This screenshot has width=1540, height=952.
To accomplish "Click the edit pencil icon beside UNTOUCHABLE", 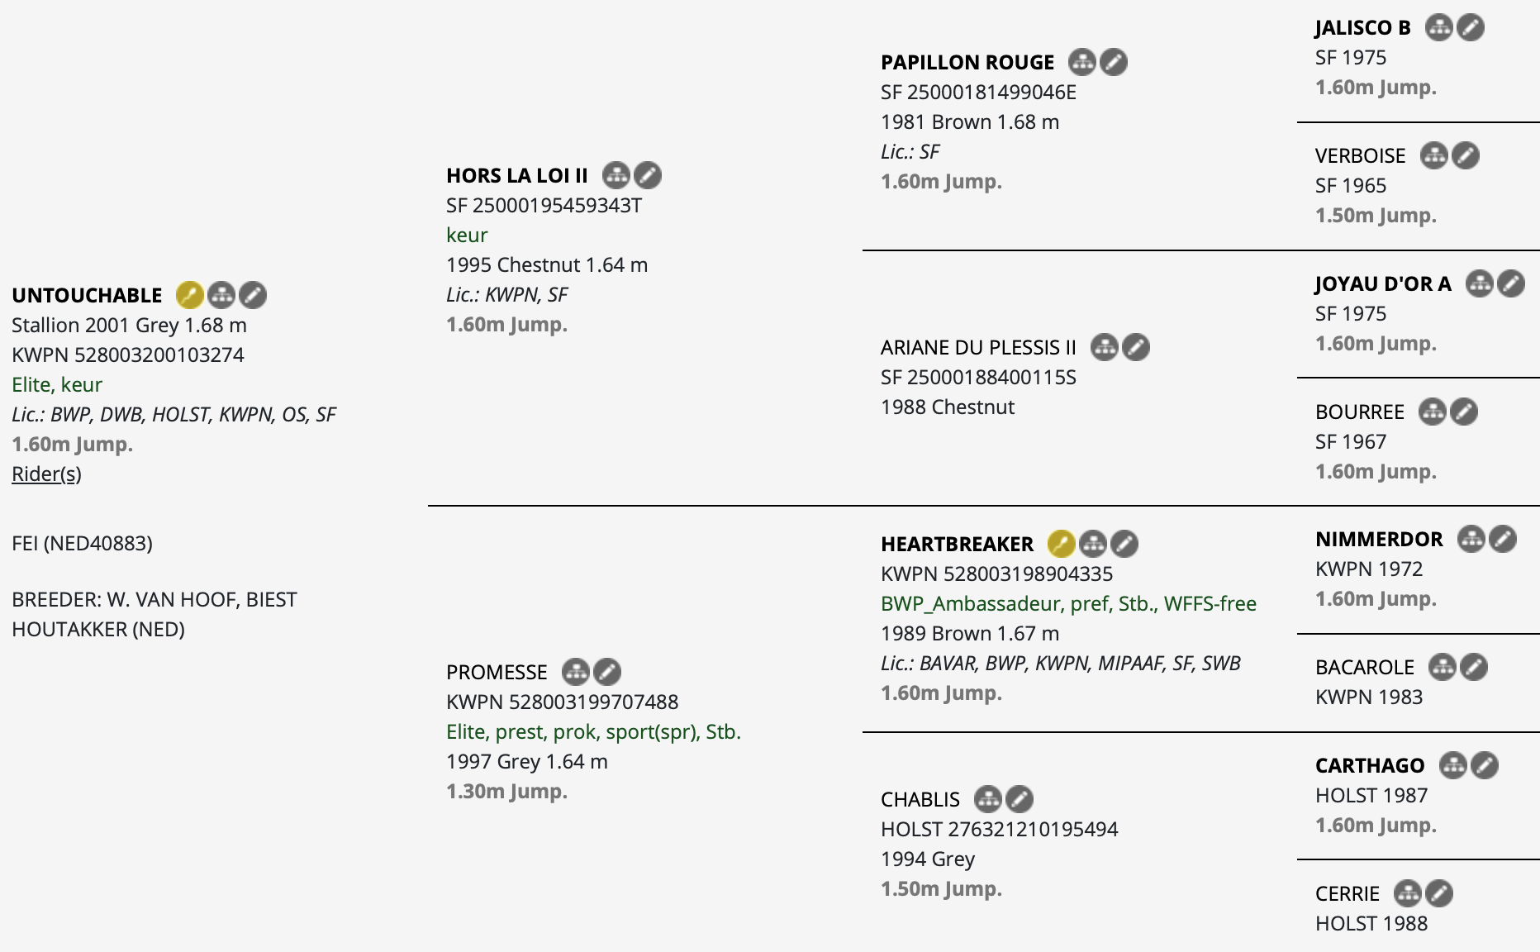I will [x=253, y=295].
